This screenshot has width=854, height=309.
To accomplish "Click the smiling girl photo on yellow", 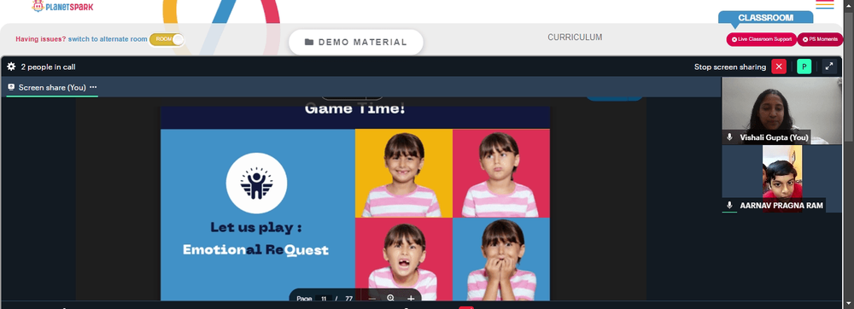I will (404, 173).
